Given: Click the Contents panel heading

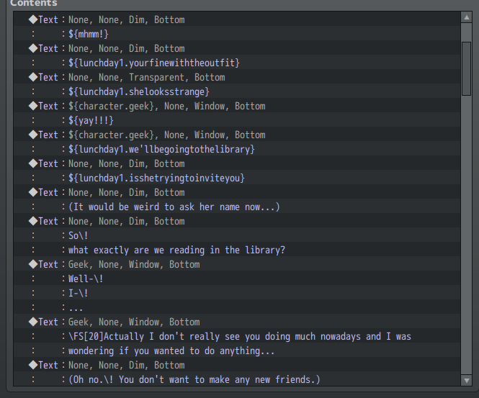Looking at the screenshot, I should click(x=33, y=4).
